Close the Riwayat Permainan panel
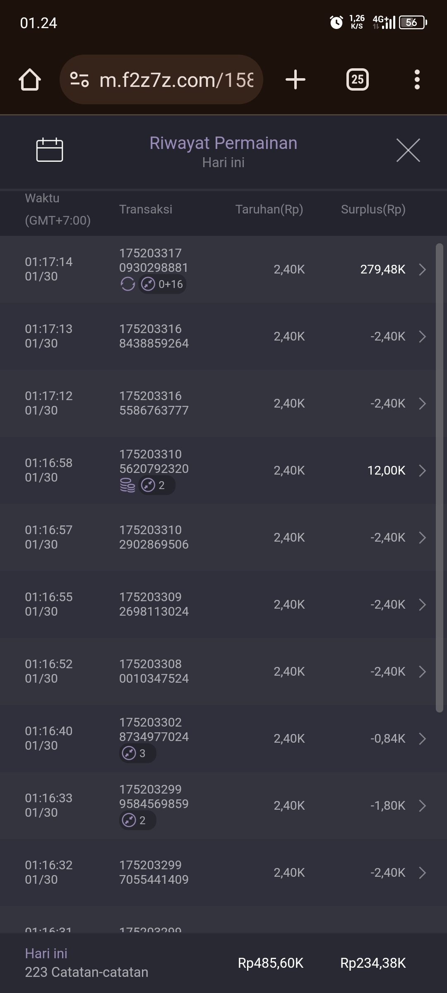447x993 pixels. click(x=408, y=150)
